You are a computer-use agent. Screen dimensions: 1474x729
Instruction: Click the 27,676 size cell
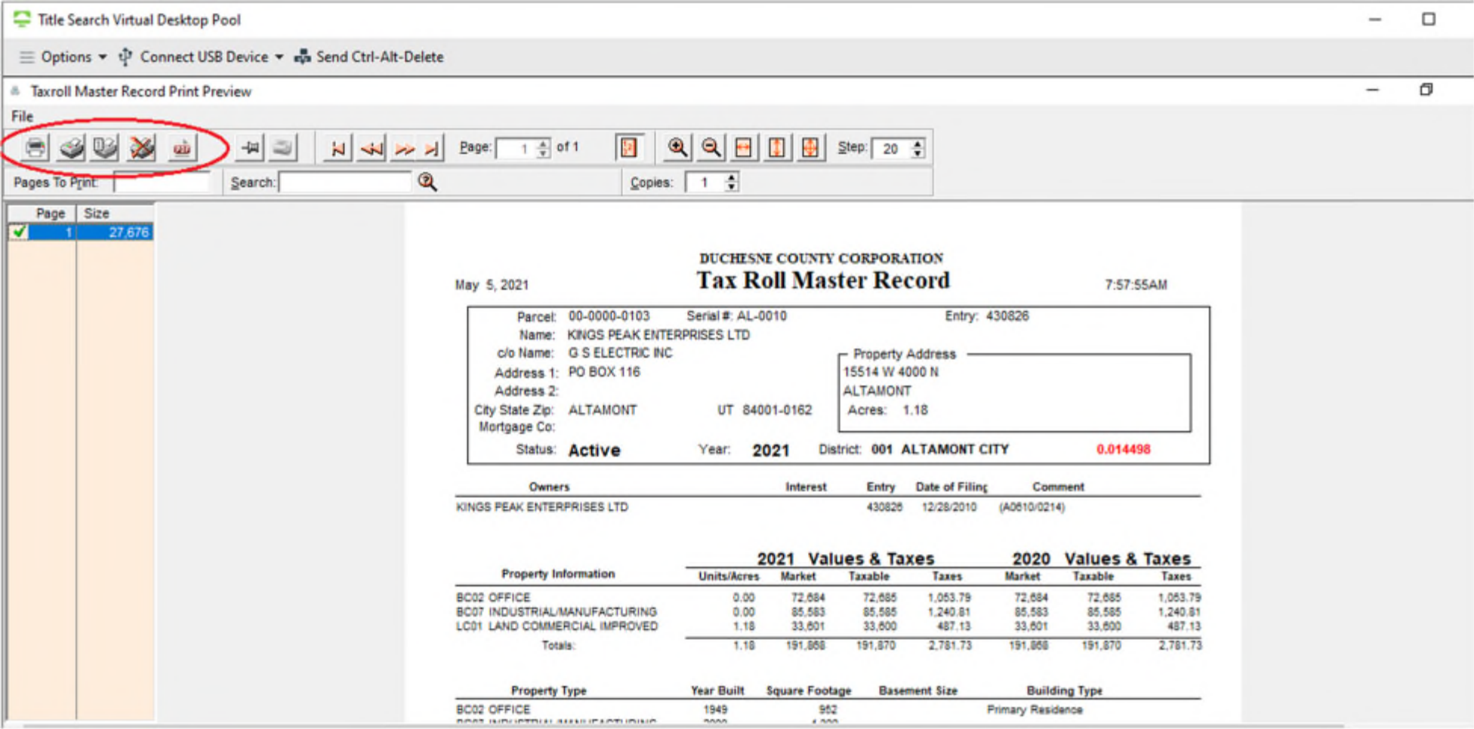coord(116,232)
